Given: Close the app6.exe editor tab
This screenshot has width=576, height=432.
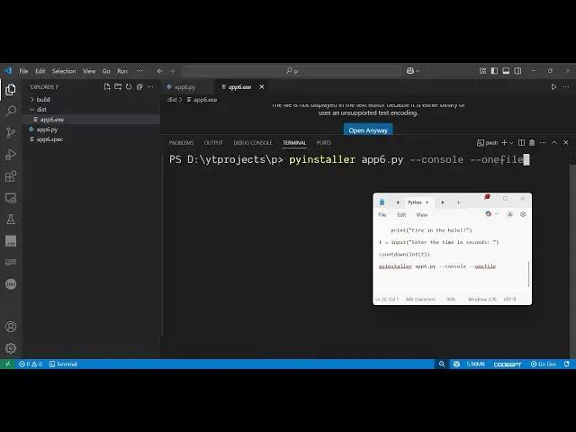Looking at the screenshot, I should click(262, 87).
